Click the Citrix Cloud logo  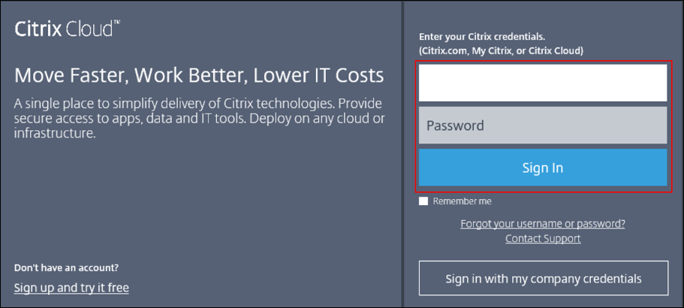coord(67,29)
